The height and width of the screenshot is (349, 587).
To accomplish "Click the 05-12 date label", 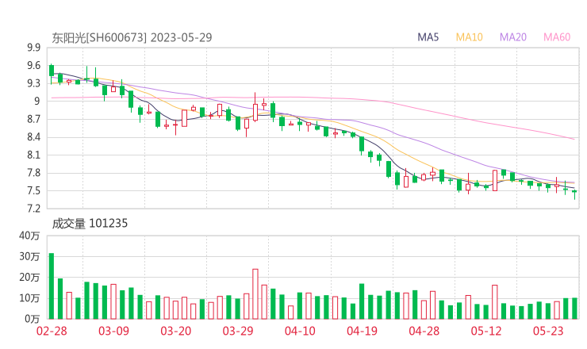I will click(x=486, y=331).
